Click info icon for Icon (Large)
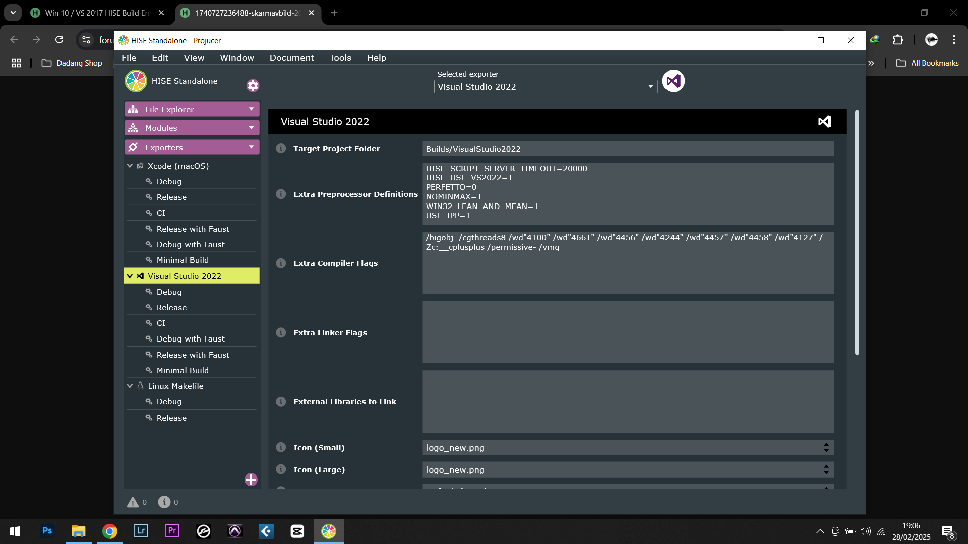968x544 pixels. click(281, 470)
